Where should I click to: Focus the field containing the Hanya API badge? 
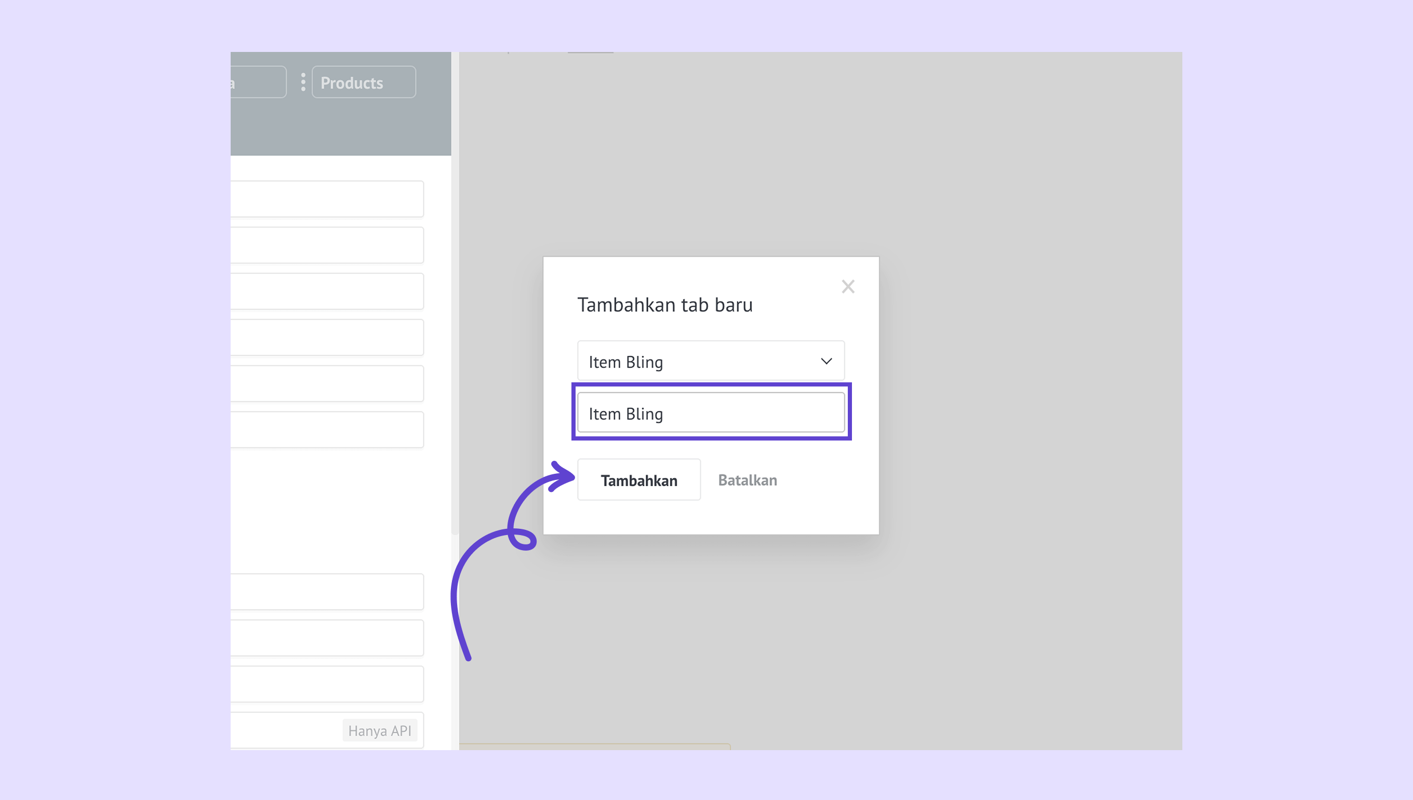coord(286,730)
